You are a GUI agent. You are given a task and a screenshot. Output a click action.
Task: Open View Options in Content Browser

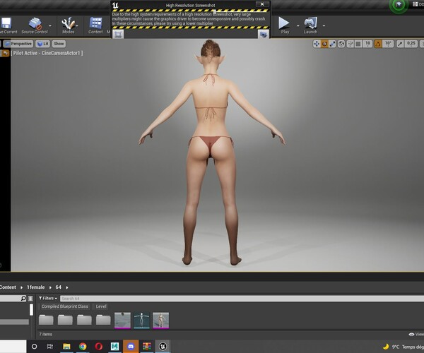[x=416, y=335]
